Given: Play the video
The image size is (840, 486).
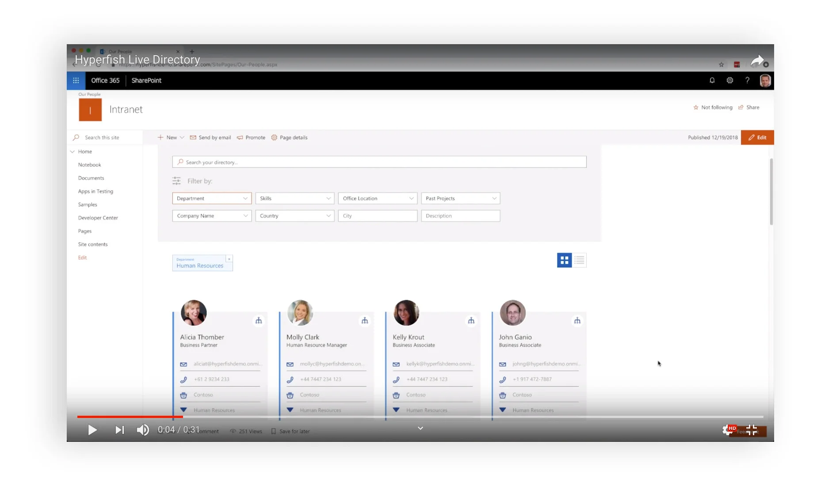Looking at the screenshot, I should (x=92, y=430).
